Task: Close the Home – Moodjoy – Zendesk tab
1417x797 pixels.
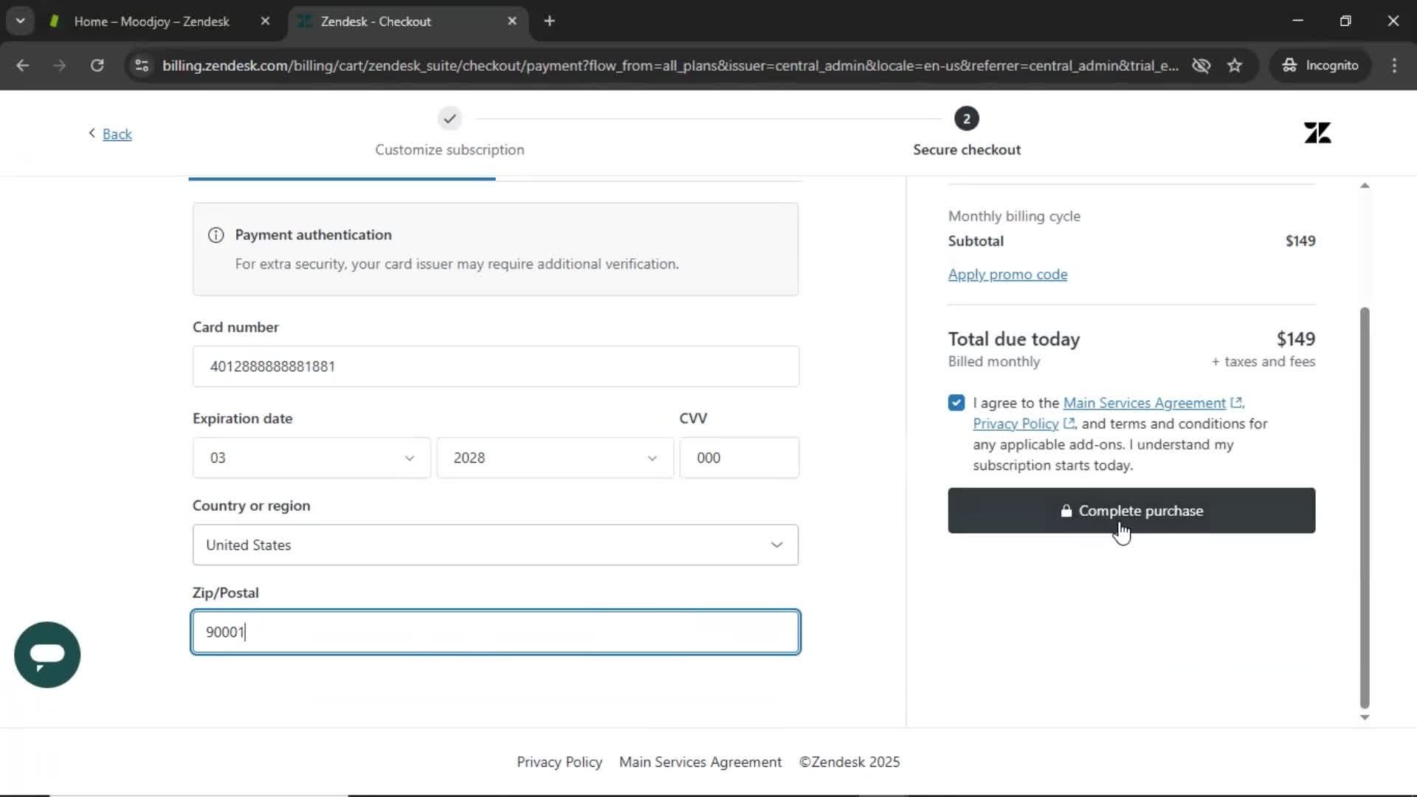Action: click(x=265, y=21)
